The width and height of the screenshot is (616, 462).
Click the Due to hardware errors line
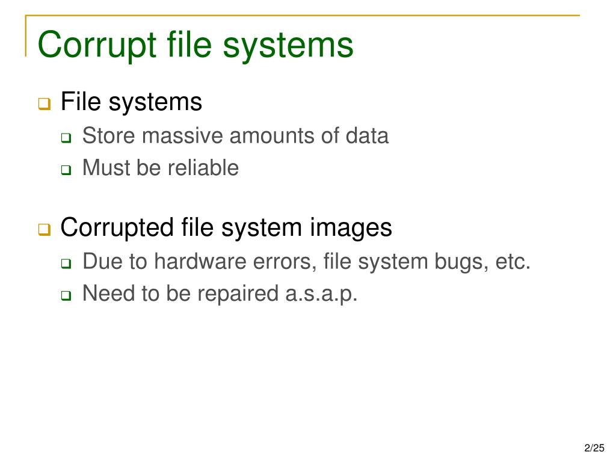pyautogui.click(x=306, y=262)
